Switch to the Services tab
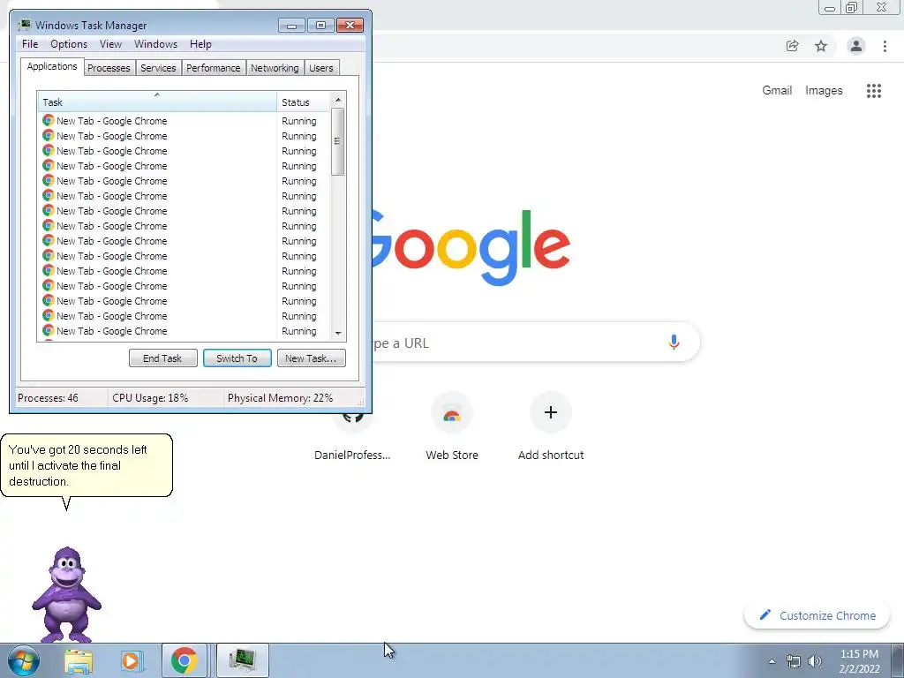 click(x=158, y=68)
